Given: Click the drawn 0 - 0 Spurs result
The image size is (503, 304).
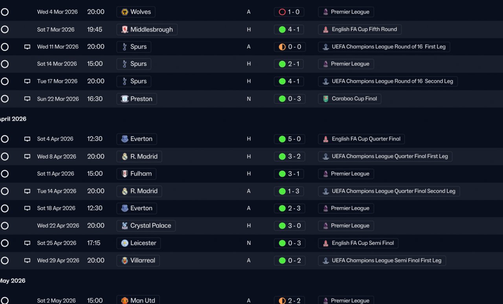Looking at the screenshot, I should (x=290, y=47).
